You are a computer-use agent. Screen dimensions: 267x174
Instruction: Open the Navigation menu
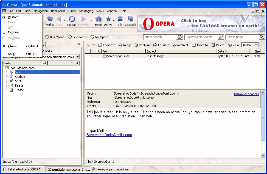pyautogui.click(x=41, y=11)
